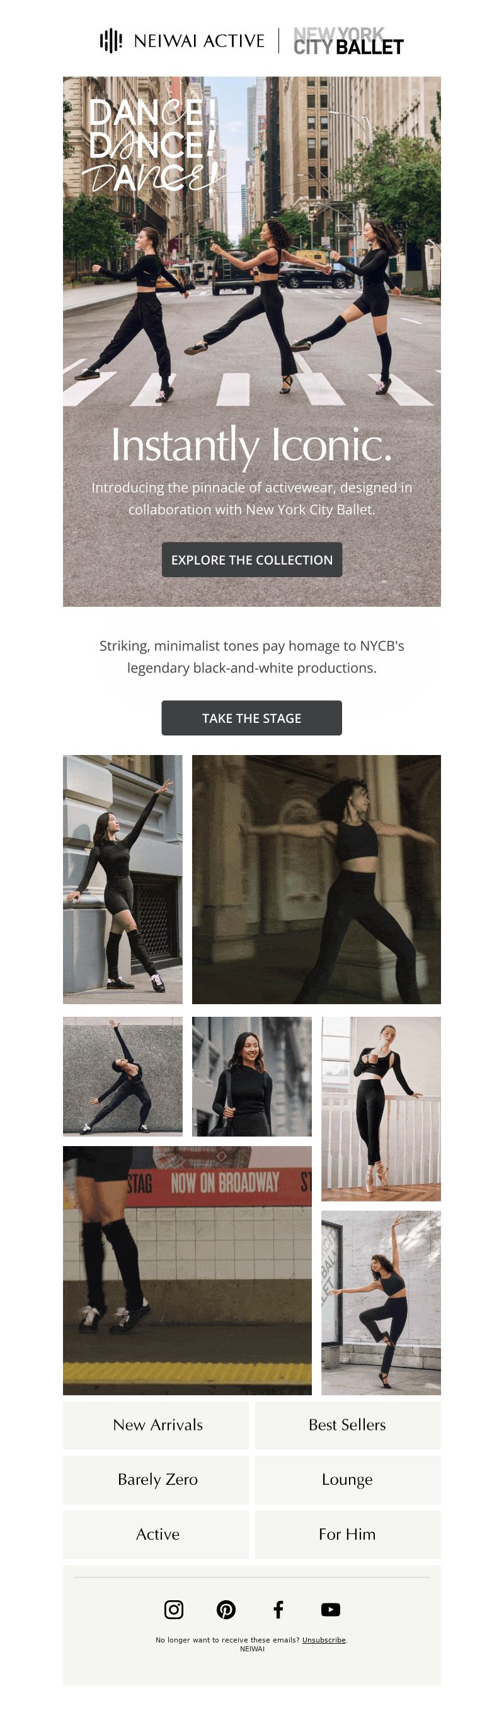The image size is (504, 1710).
Task: Click the Now On Broadway subway photo
Action: tap(187, 1270)
